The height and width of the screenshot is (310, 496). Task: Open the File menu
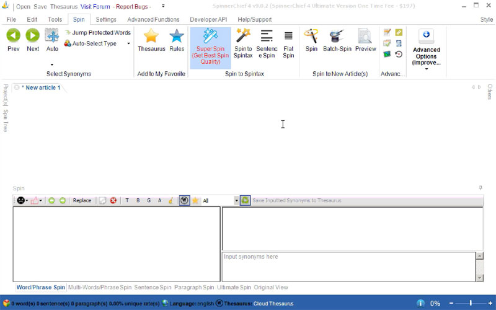(11, 19)
